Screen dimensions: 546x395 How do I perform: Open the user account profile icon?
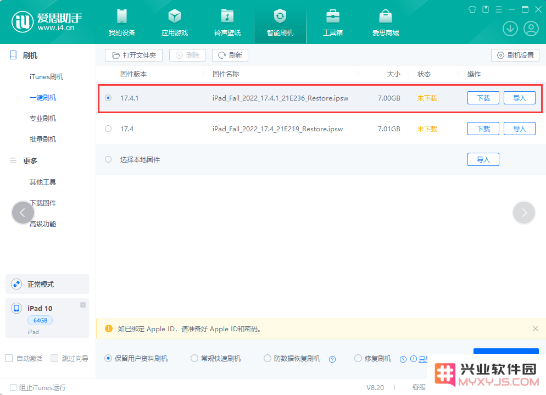coord(531,29)
